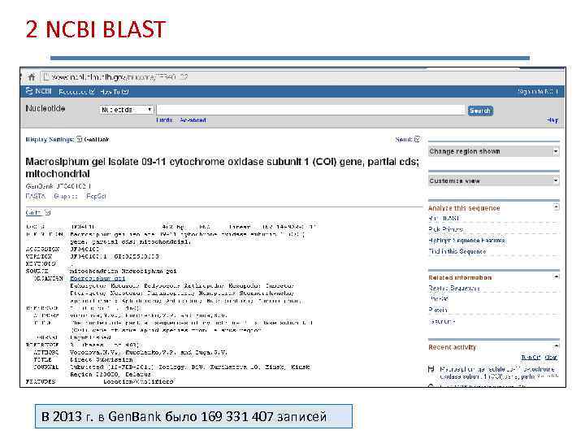This screenshot has width=585, height=439.
Task: Click the Help link
Action: pyautogui.click(x=552, y=120)
